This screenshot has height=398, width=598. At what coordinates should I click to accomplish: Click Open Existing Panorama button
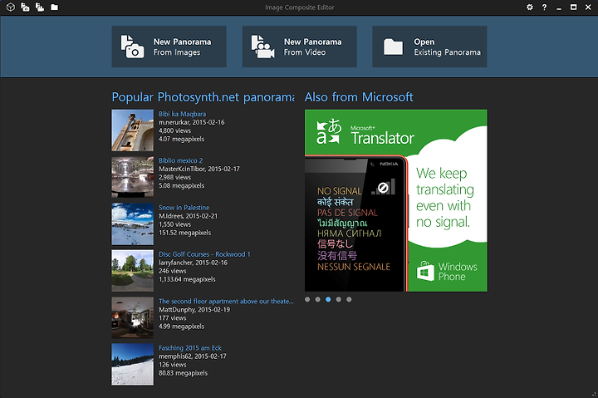(x=430, y=47)
